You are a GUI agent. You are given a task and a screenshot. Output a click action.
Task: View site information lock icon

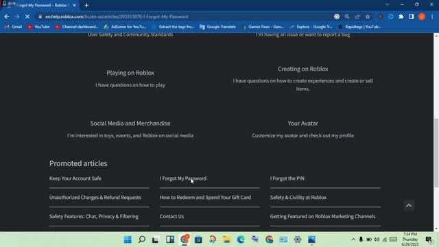click(x=40, y=16)
